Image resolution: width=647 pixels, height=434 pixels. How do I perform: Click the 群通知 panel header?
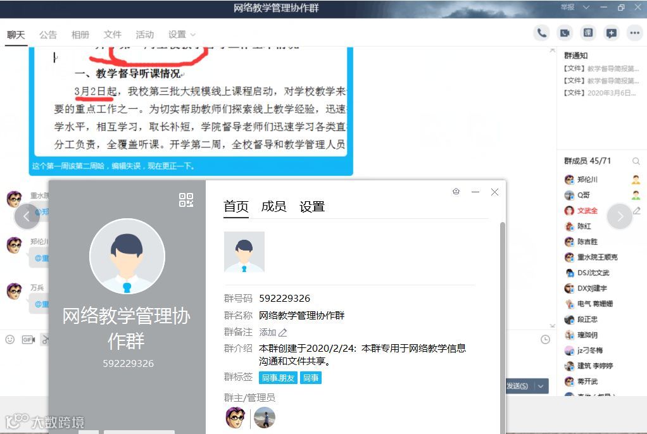point(575,55)
